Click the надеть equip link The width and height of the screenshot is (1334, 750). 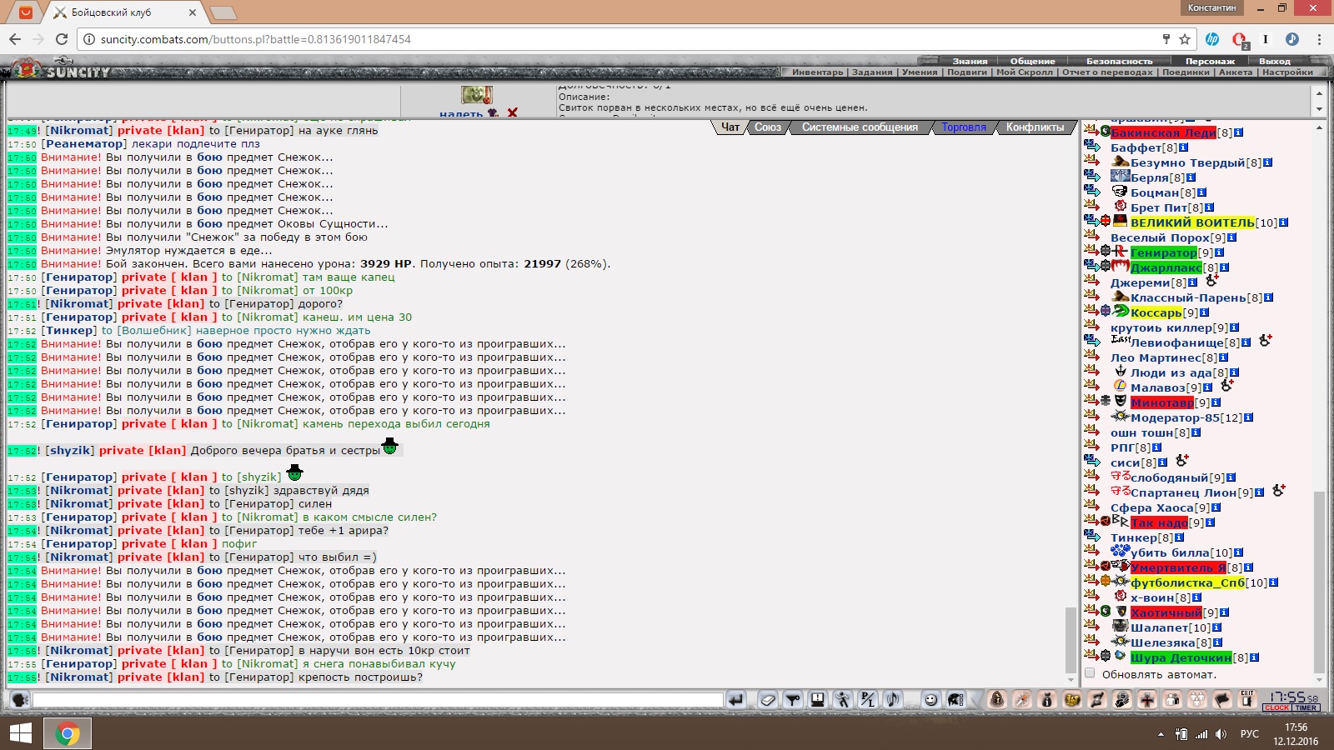[460, 114]
